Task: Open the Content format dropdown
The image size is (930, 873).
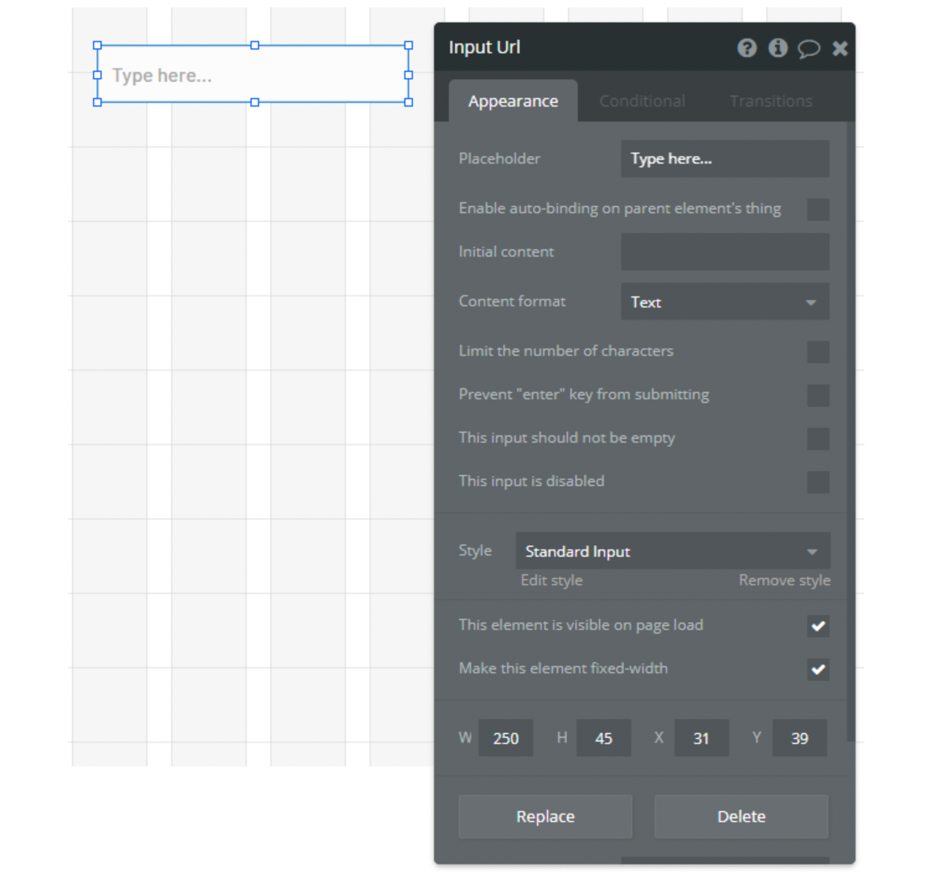Action: tap(725, 302)
